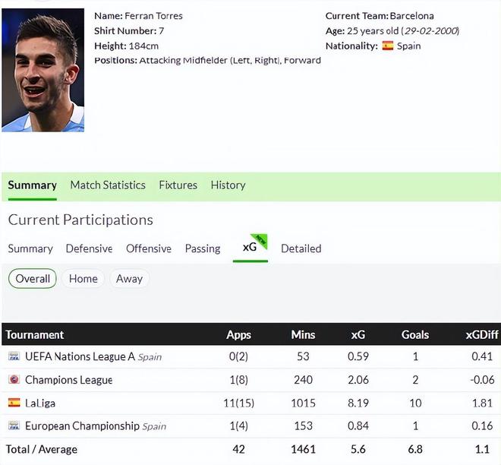Open the Champions League tournament link
The image size is (501, 465).
point(68,380)
